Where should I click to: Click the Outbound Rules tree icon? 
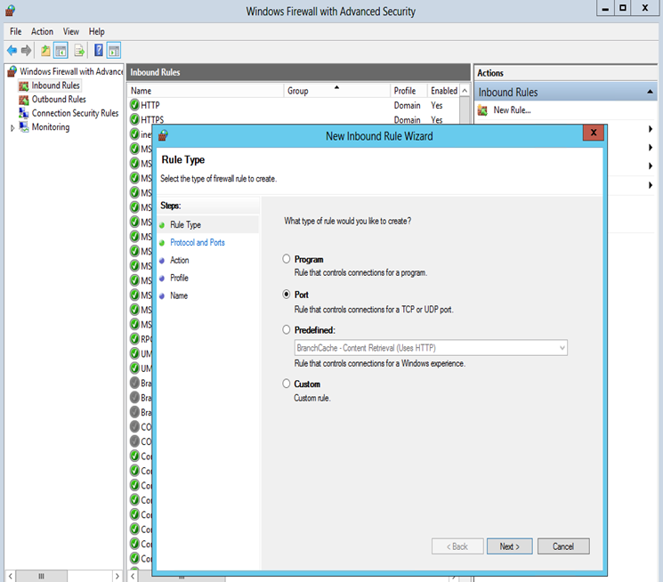coord(24,100)
